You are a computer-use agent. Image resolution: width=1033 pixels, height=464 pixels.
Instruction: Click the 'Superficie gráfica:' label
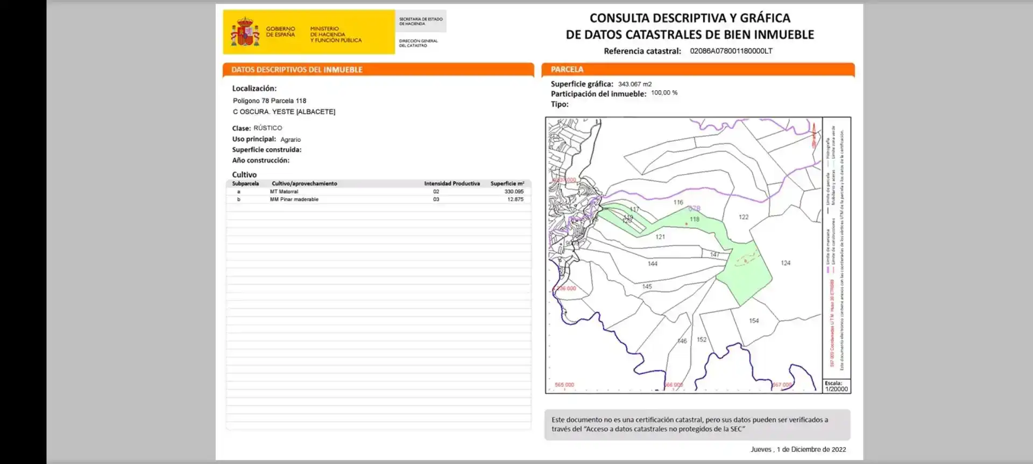click(x=582, y=84)
